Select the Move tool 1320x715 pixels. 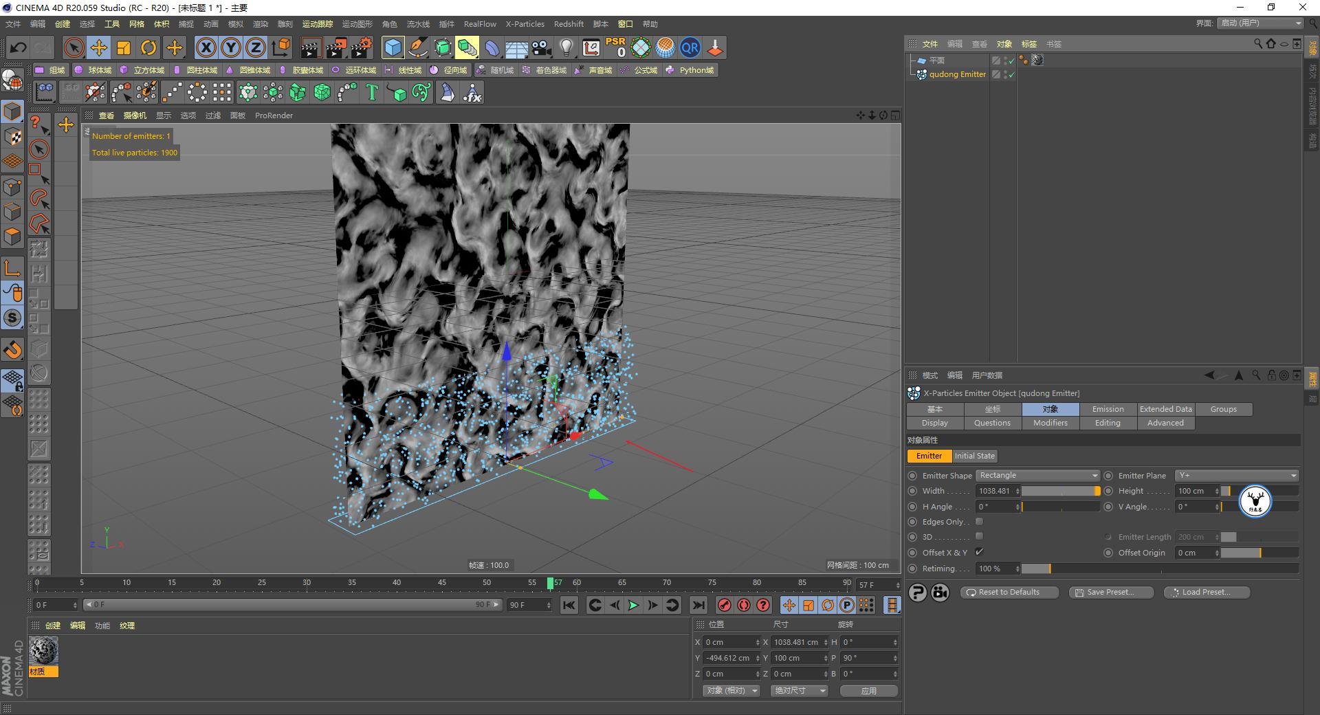click(x=99, y=47)
